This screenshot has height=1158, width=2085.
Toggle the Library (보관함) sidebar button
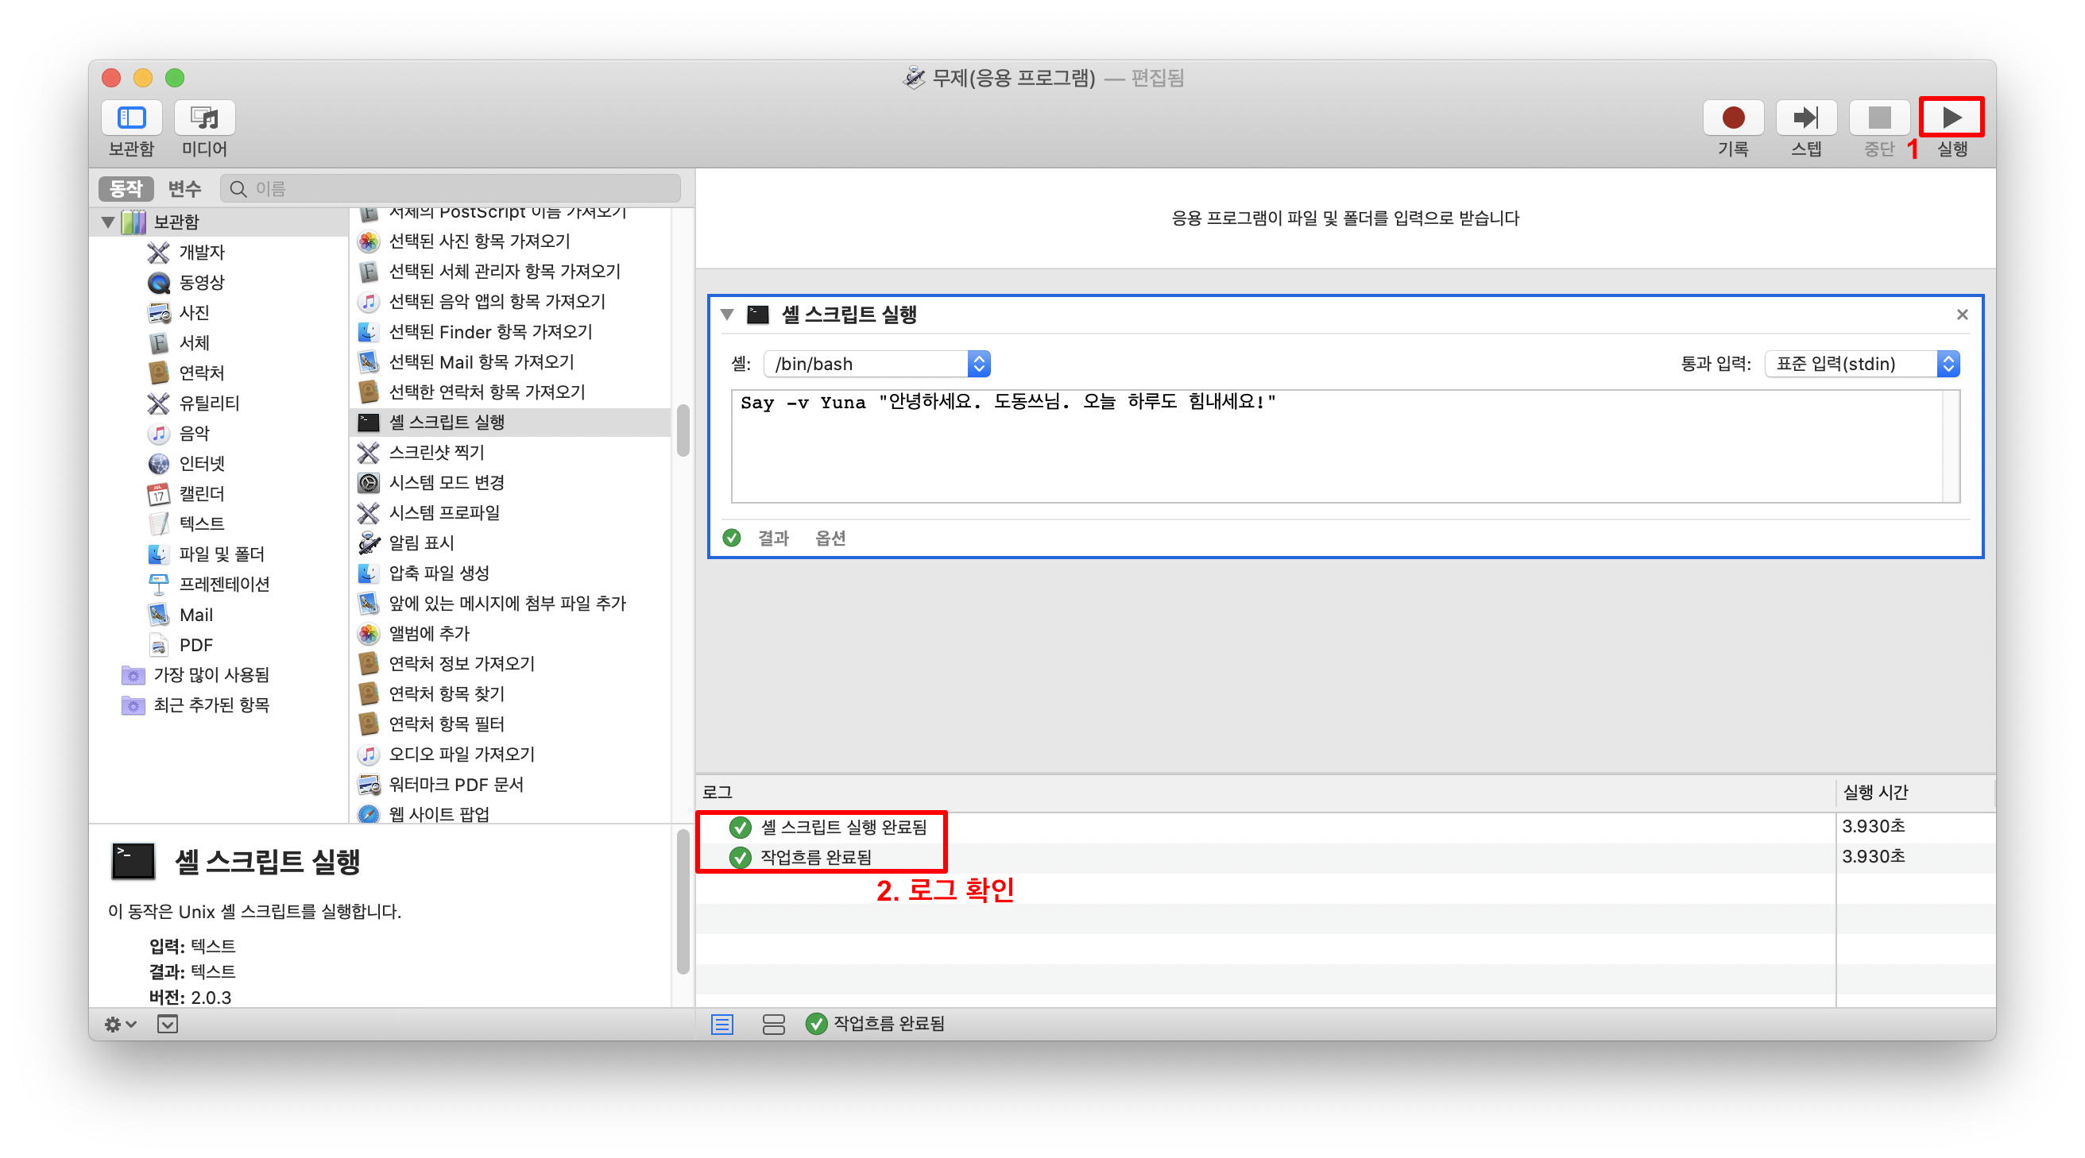tap(131, 118)
